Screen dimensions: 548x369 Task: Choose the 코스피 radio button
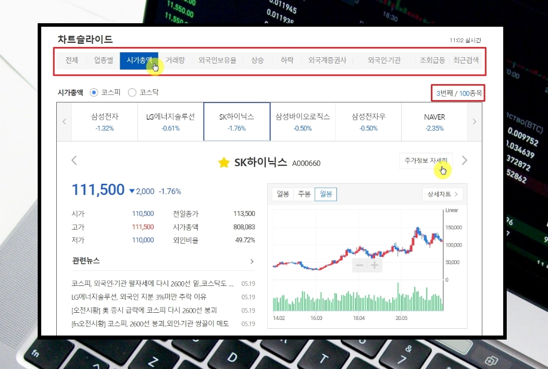click(x=94, y=92)
